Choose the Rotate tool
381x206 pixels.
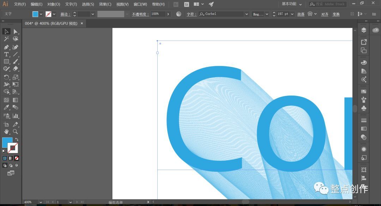6,77
